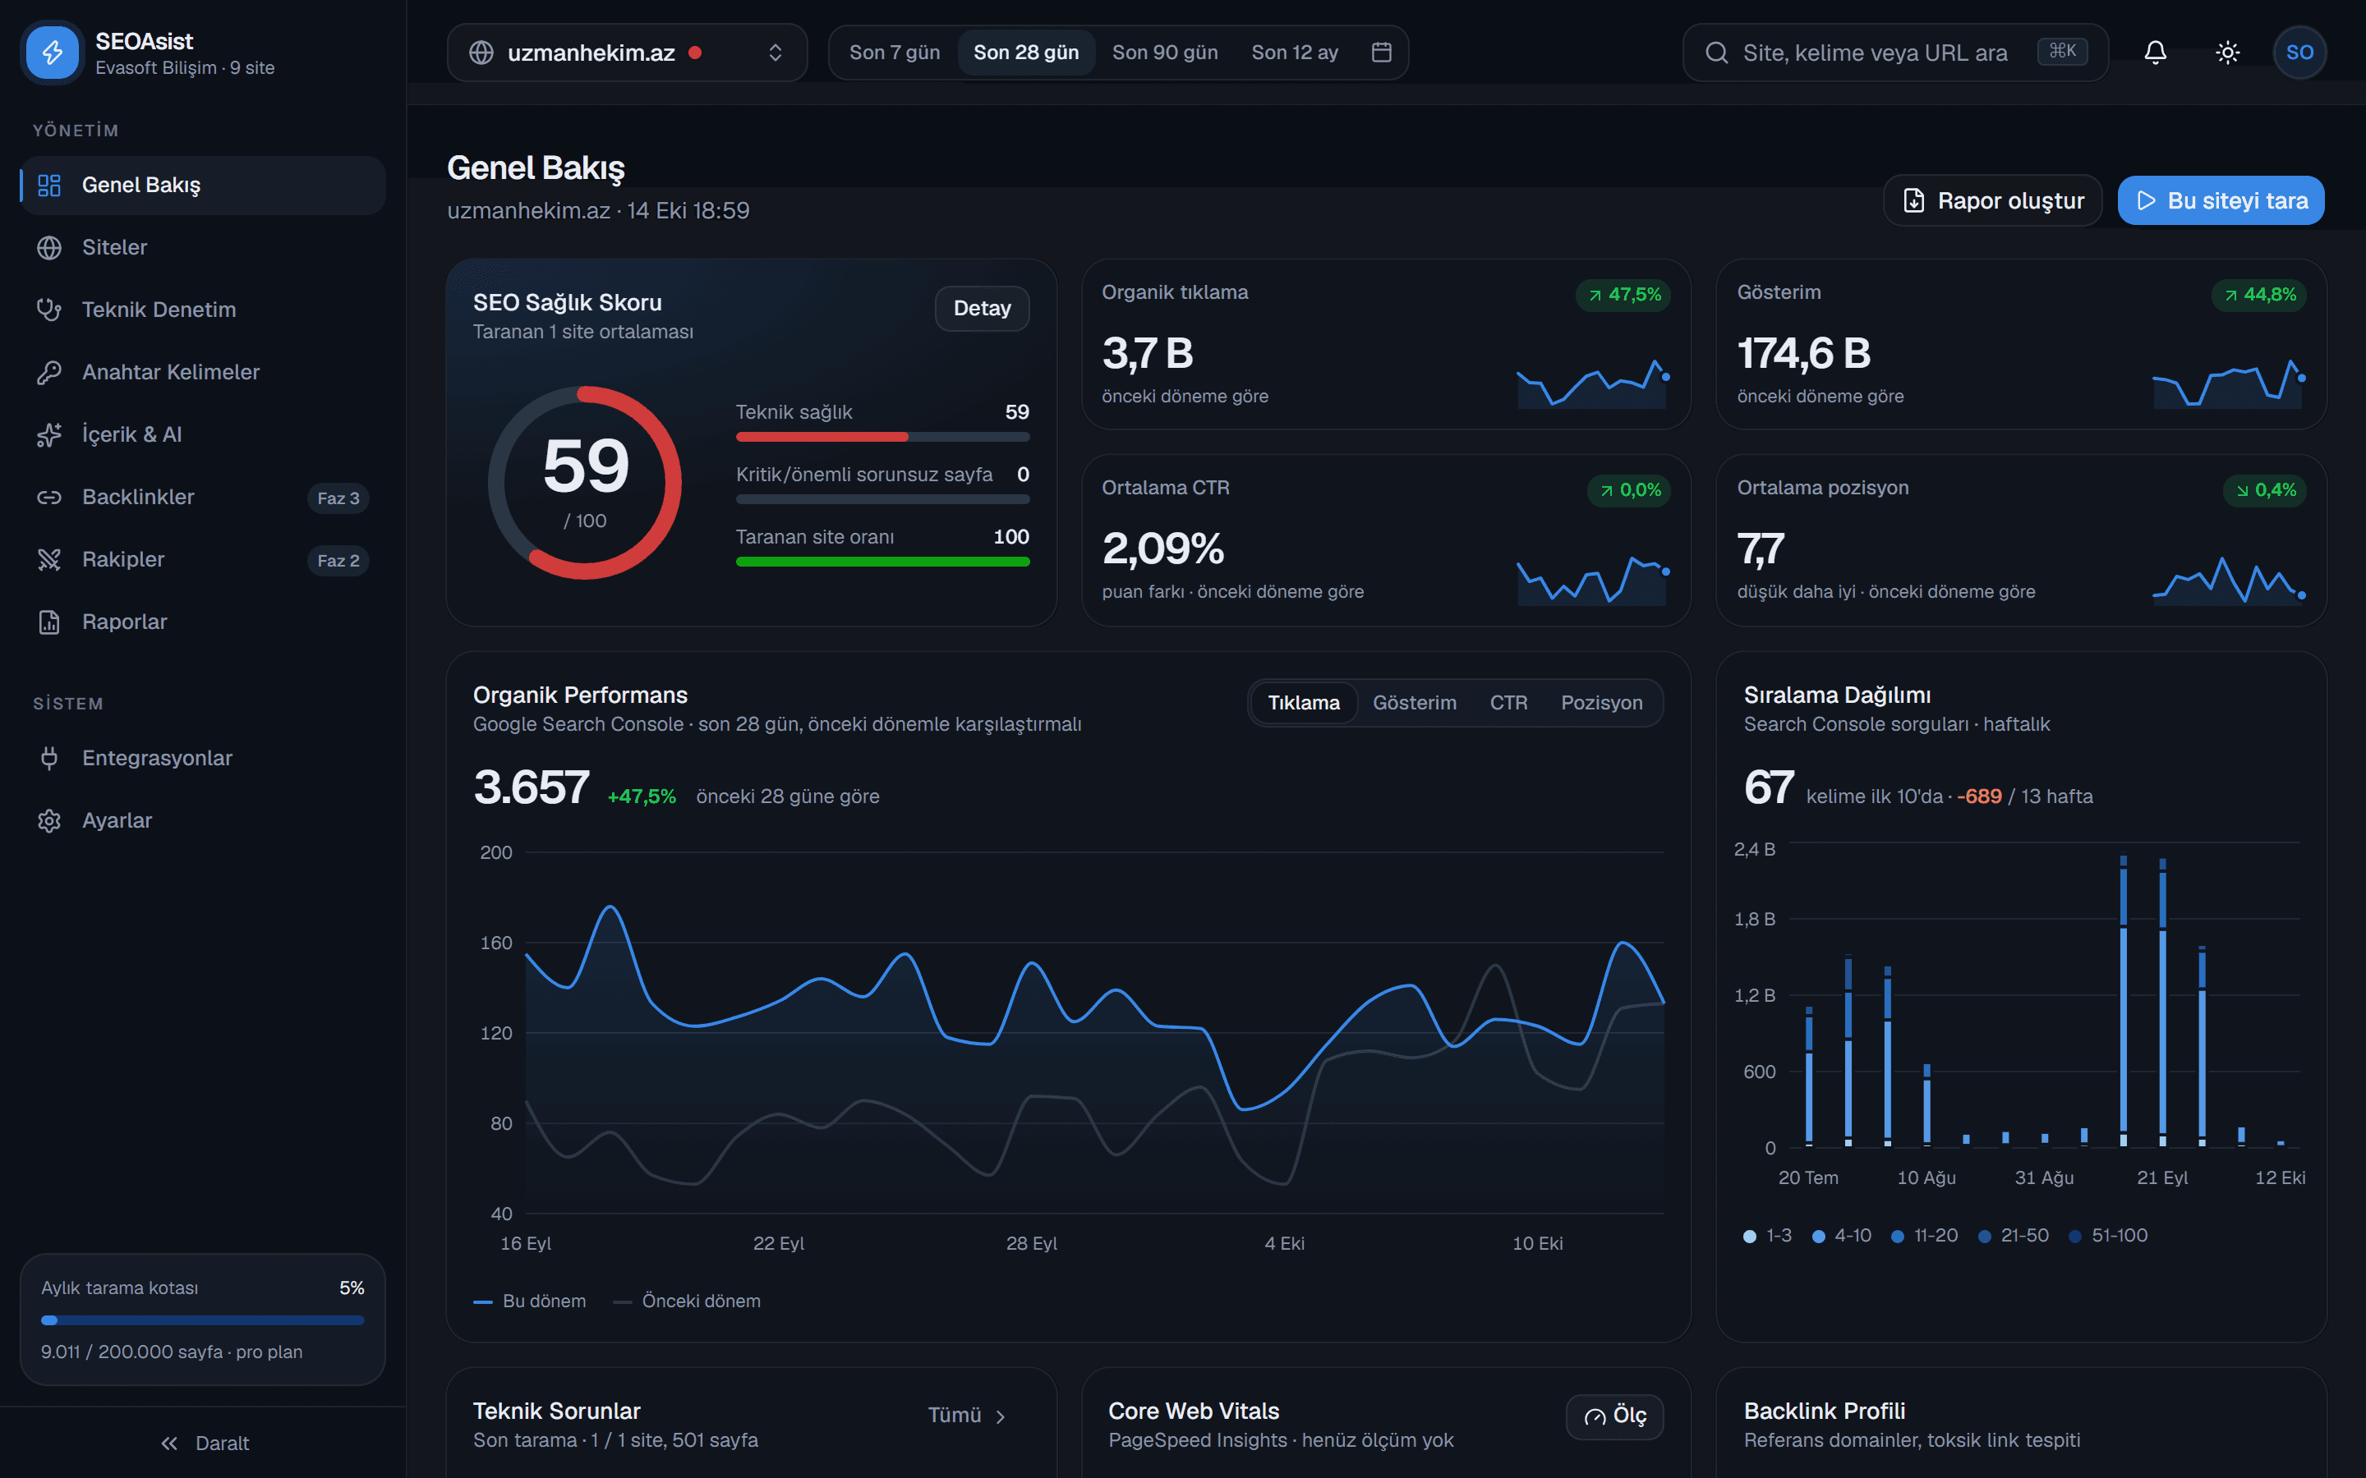The width and height of the screenshot is (2366, 1478).
Task: Open notifications with the bell icon
Action: [x=2155, y=53]
